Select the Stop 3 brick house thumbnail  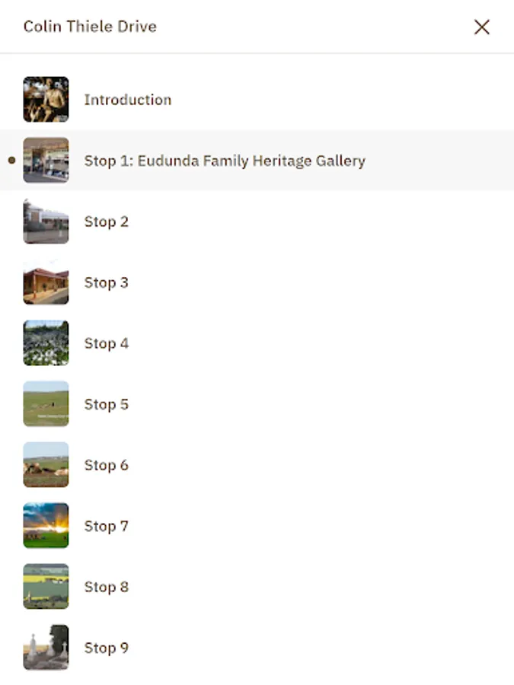46,282
